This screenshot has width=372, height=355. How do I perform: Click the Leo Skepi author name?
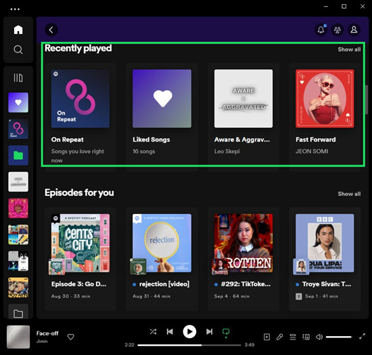[x=227, y=151]
